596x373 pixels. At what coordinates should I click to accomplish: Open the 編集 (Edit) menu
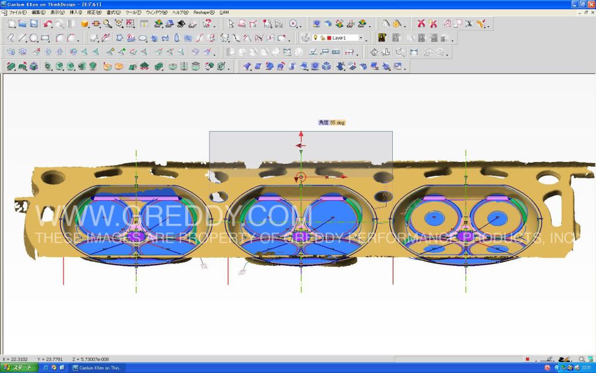click(38, 13)
